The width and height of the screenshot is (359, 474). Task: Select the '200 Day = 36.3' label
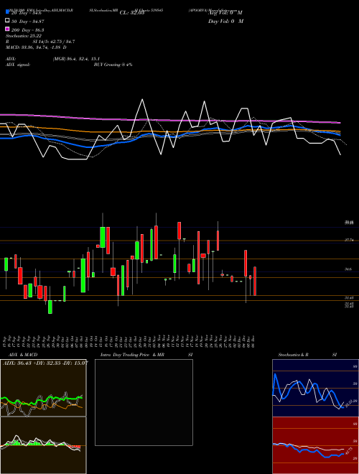[28, 29]
